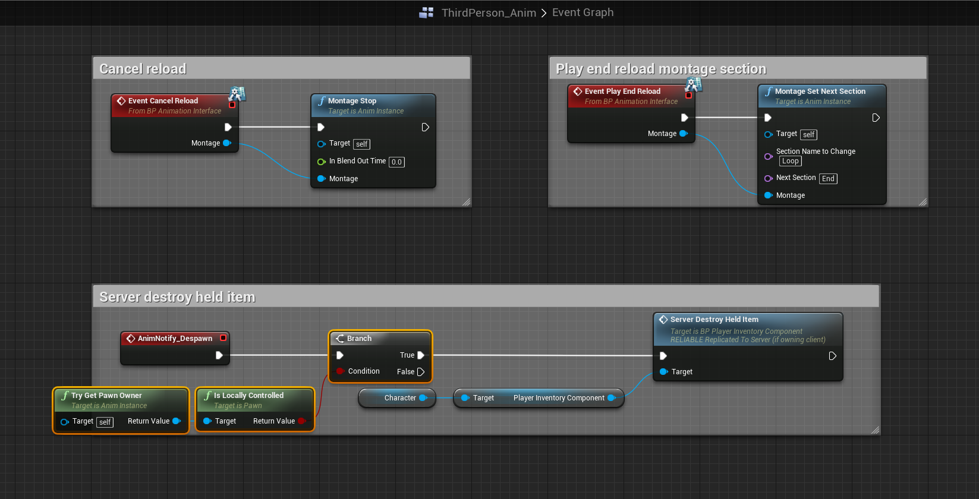This screenshot has height=499, width=979.
Task: Click the In Blend Out Time value field
Action: coord(396,162)
